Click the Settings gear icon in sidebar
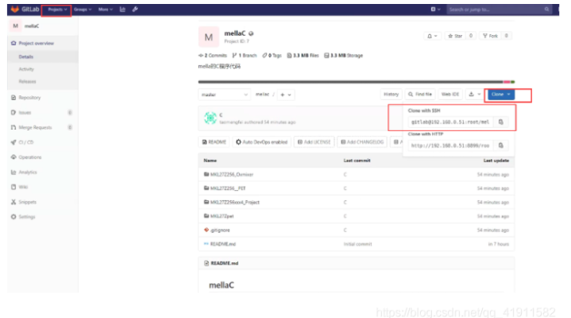Viewport: 571px width, 318px height. point(14,217)
